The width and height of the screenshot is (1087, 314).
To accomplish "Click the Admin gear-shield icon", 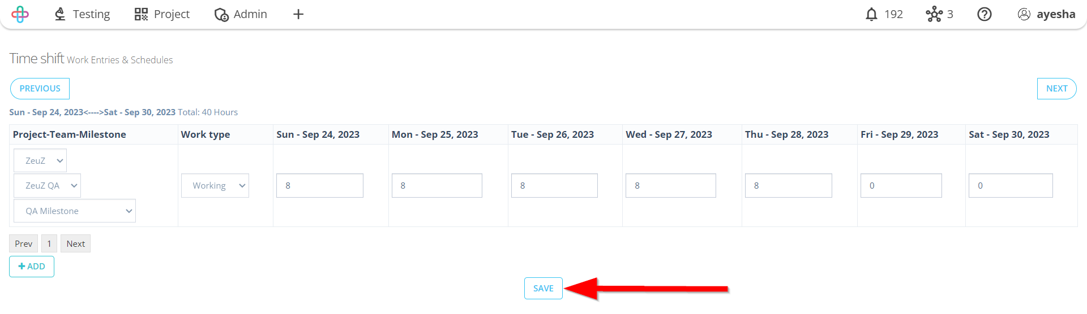I will click(221, 14).
